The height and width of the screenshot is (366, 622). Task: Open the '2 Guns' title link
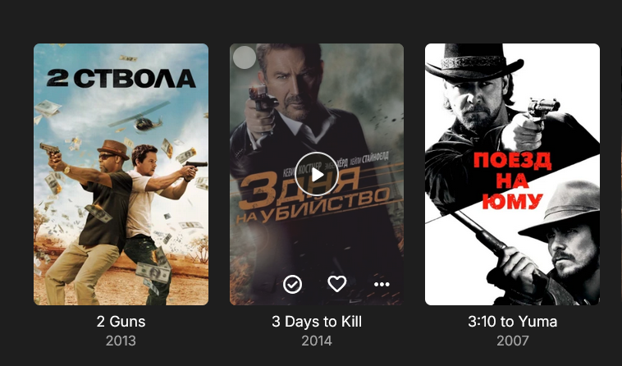click(121, 322)
